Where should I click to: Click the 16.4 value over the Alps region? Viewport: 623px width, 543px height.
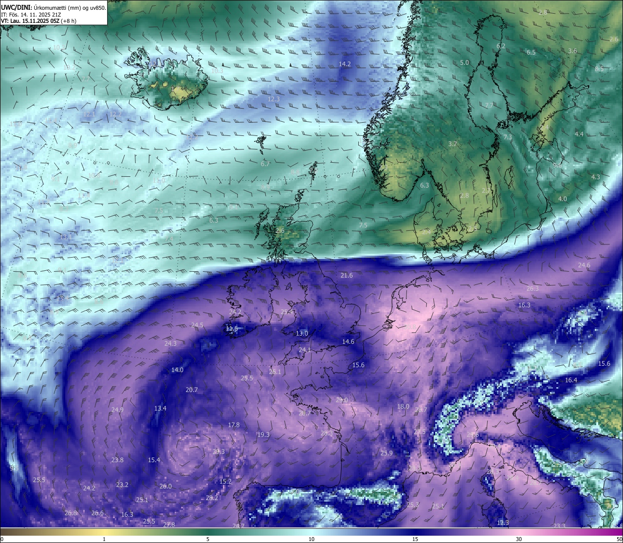[x=571, y=380]
